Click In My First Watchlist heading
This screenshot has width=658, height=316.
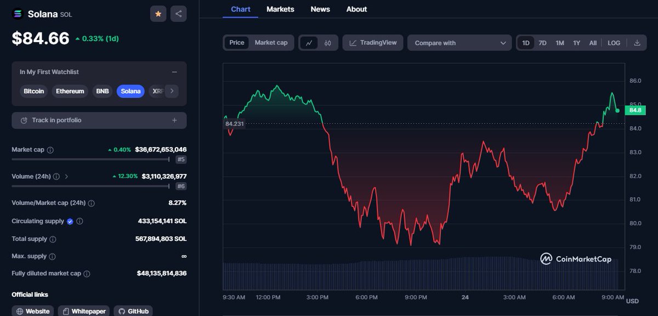point(49,72)
